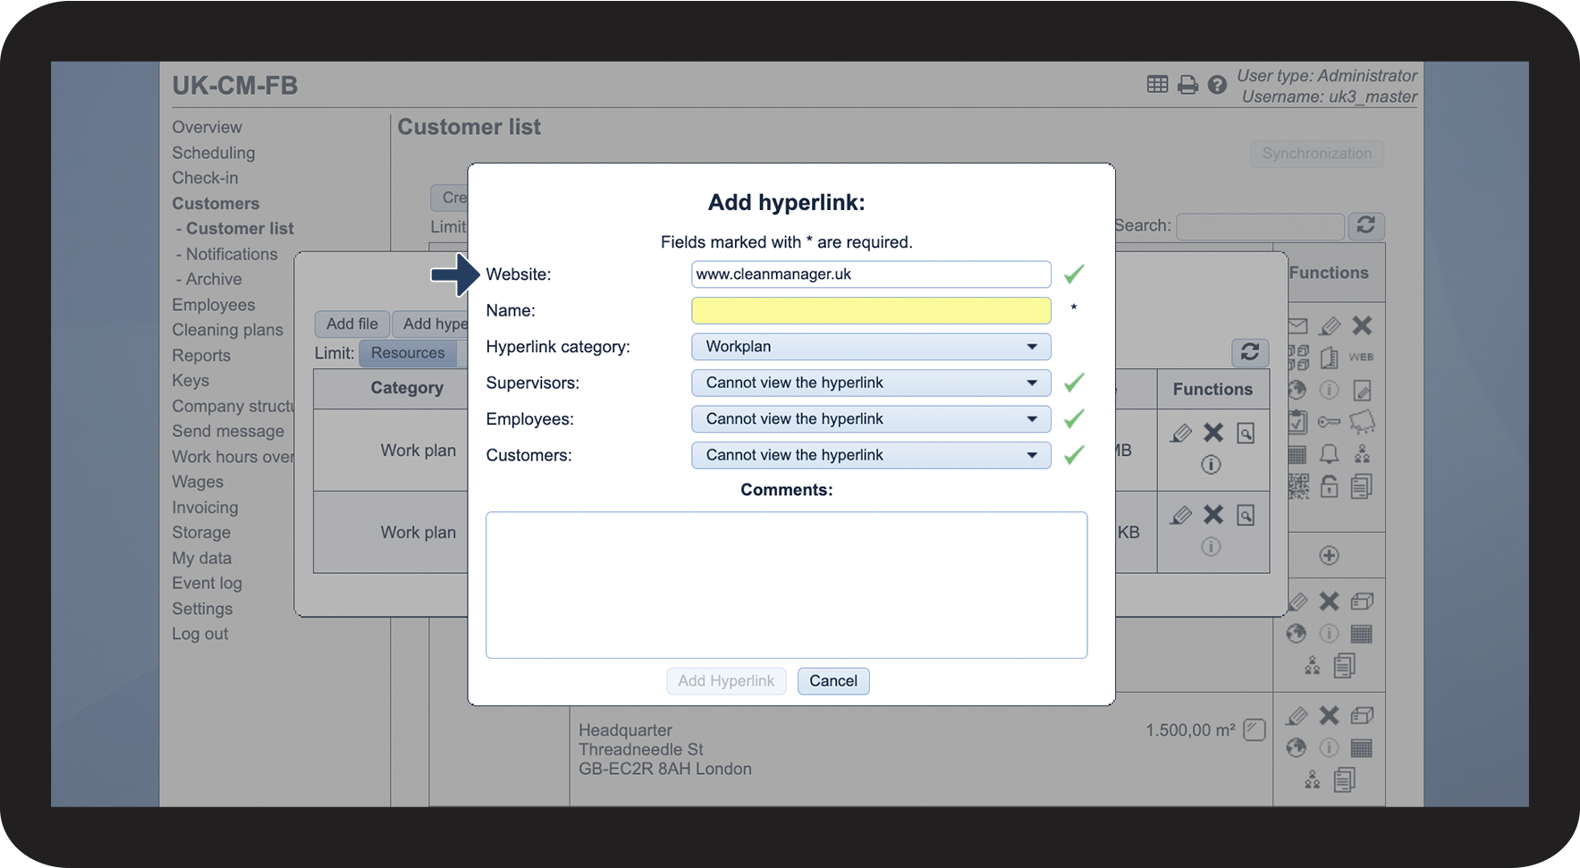Viewport: 1580px width, 868px height.
Task: Click the bell notification icon
Action: click(x=1330, y=454)
